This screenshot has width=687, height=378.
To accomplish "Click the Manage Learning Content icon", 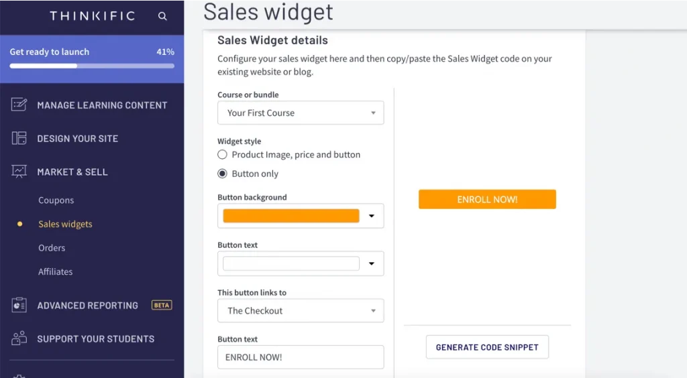I will coord(19,105).
